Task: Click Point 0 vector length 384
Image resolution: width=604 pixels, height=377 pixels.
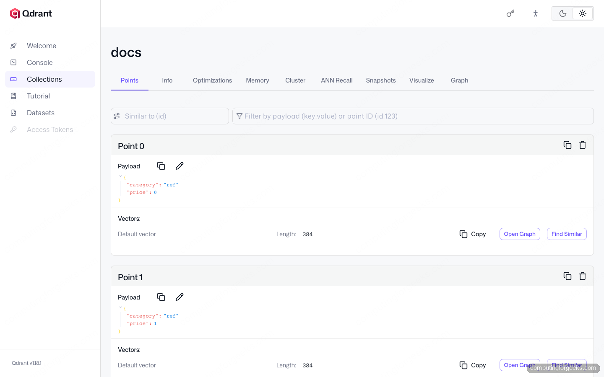Action: coord(307,234)
